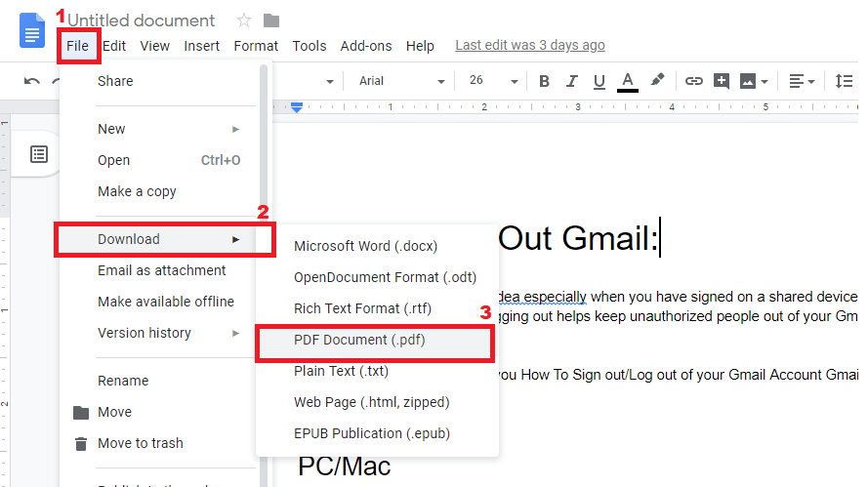The width and height of the screenshot is (868, 487).
Task: Expand the New submenu arrow
Action: (236, 130)
